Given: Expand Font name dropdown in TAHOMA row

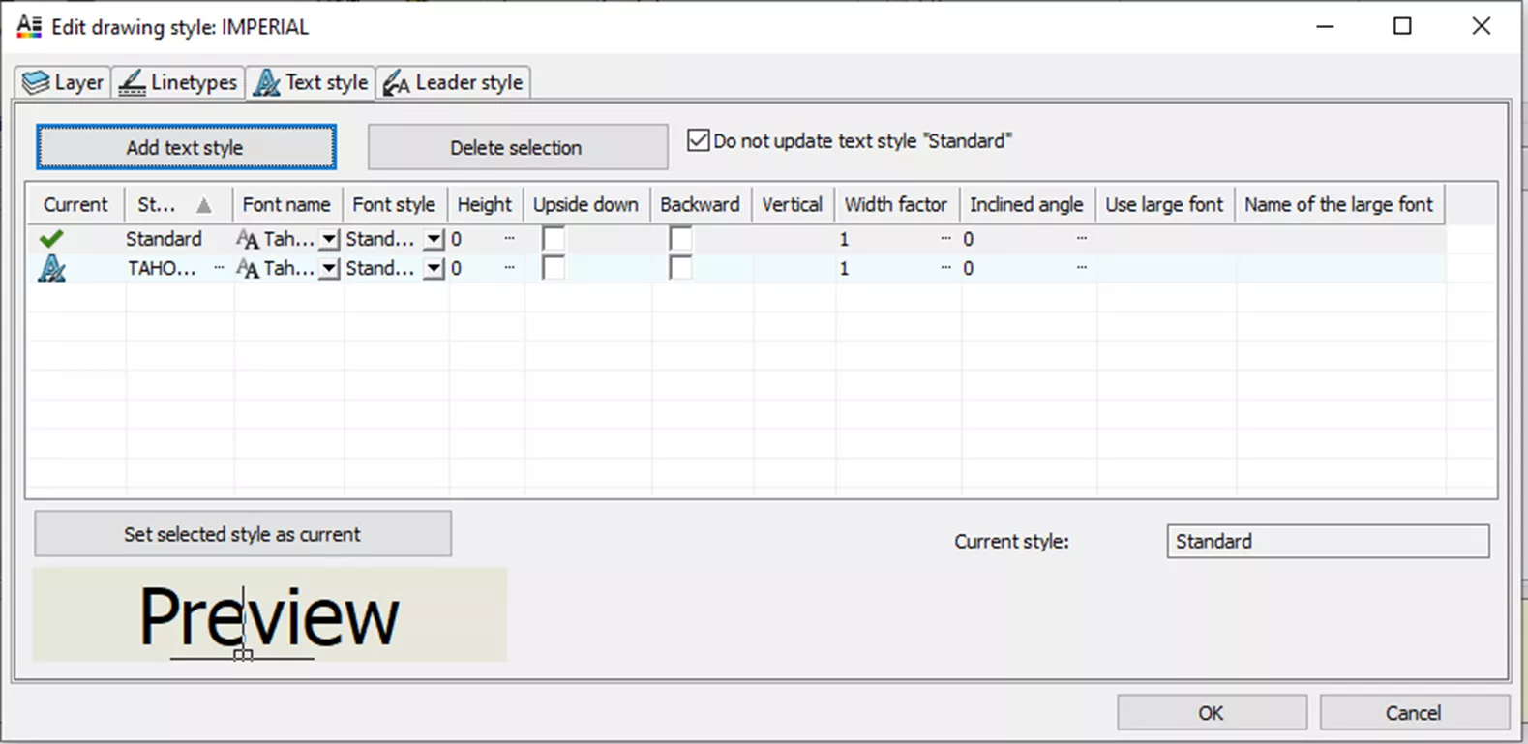Looking at the screenshot, I should click(x=330, y=269).
